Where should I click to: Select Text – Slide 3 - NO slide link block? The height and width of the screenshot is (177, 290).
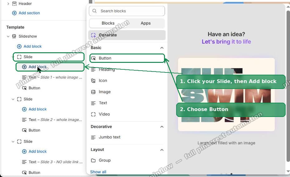56,162
